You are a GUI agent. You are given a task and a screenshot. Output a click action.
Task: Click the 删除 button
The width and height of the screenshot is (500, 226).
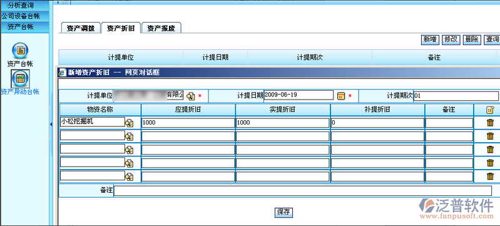(x=472, y=39)
